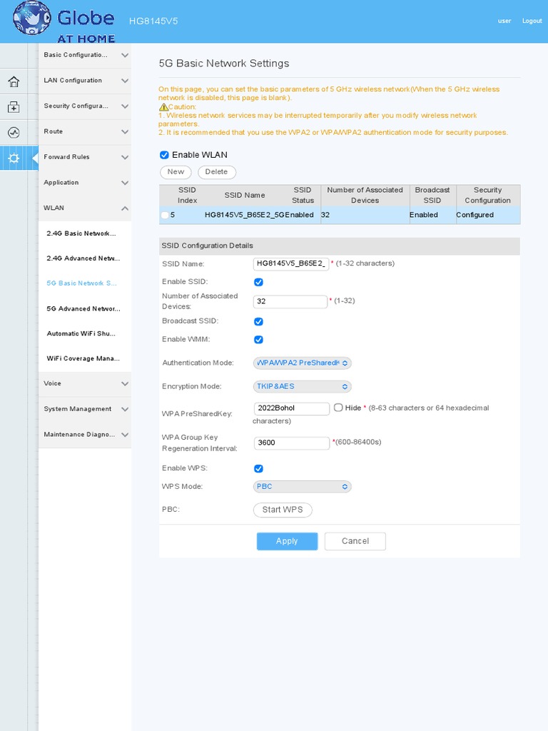The height and width of the screenshot is (731, 548).
Task: Focus the SSID Name input field
Action: coord(291,264)
